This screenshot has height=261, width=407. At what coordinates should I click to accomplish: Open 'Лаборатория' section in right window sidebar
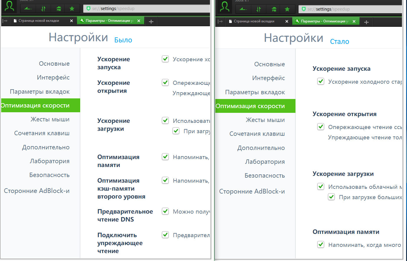tap(265, 162)
